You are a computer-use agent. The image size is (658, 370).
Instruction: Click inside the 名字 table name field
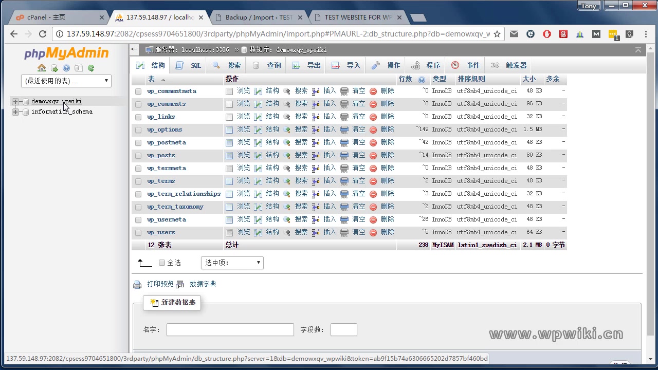(230, 329)
